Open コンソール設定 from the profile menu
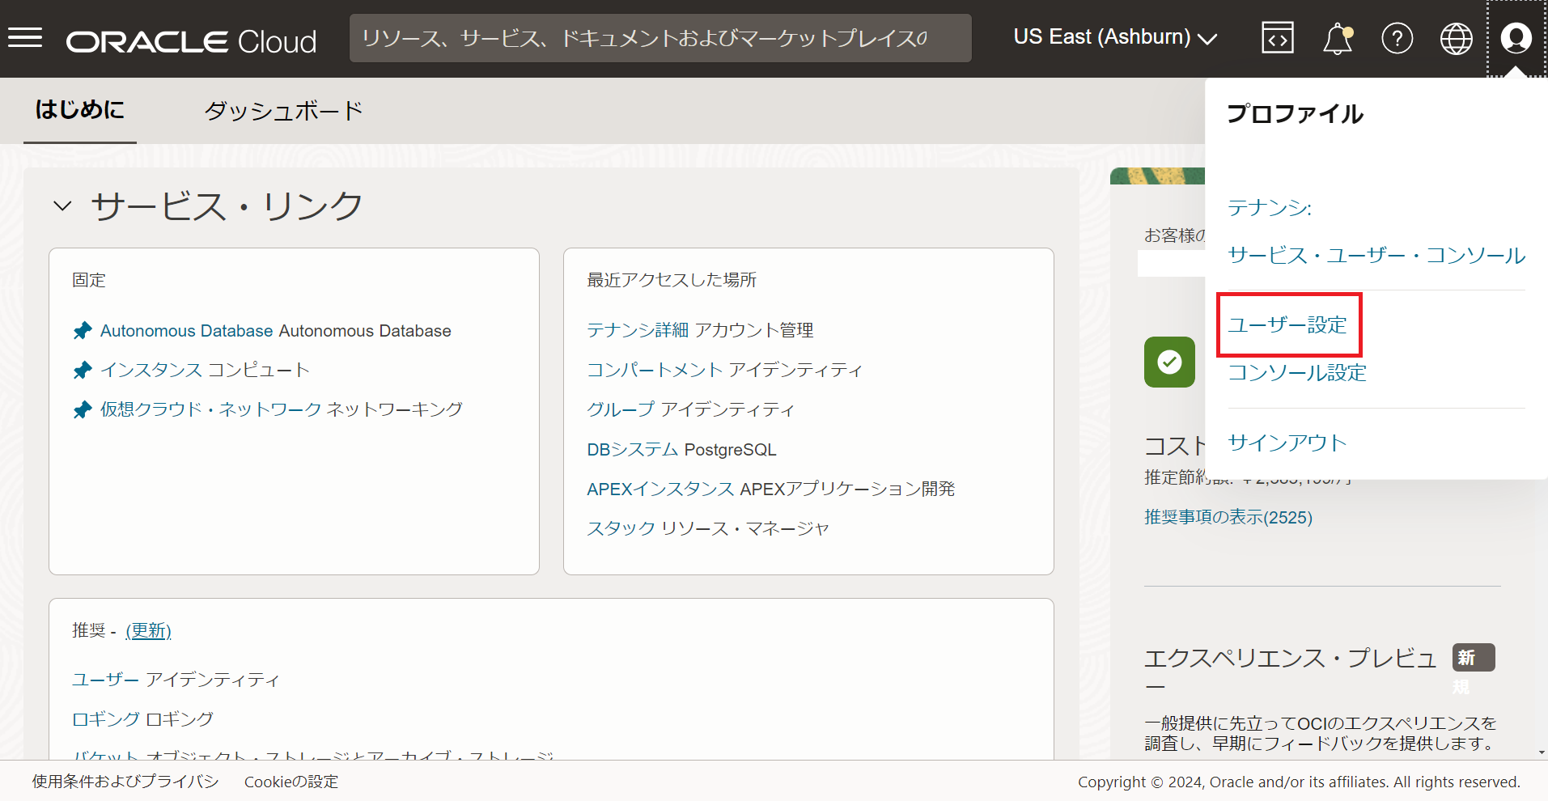 1296,373
